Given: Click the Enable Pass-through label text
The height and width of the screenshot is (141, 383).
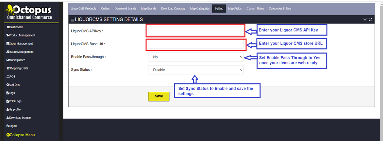Looking at the screenshot, I should [x=88, y=57].
